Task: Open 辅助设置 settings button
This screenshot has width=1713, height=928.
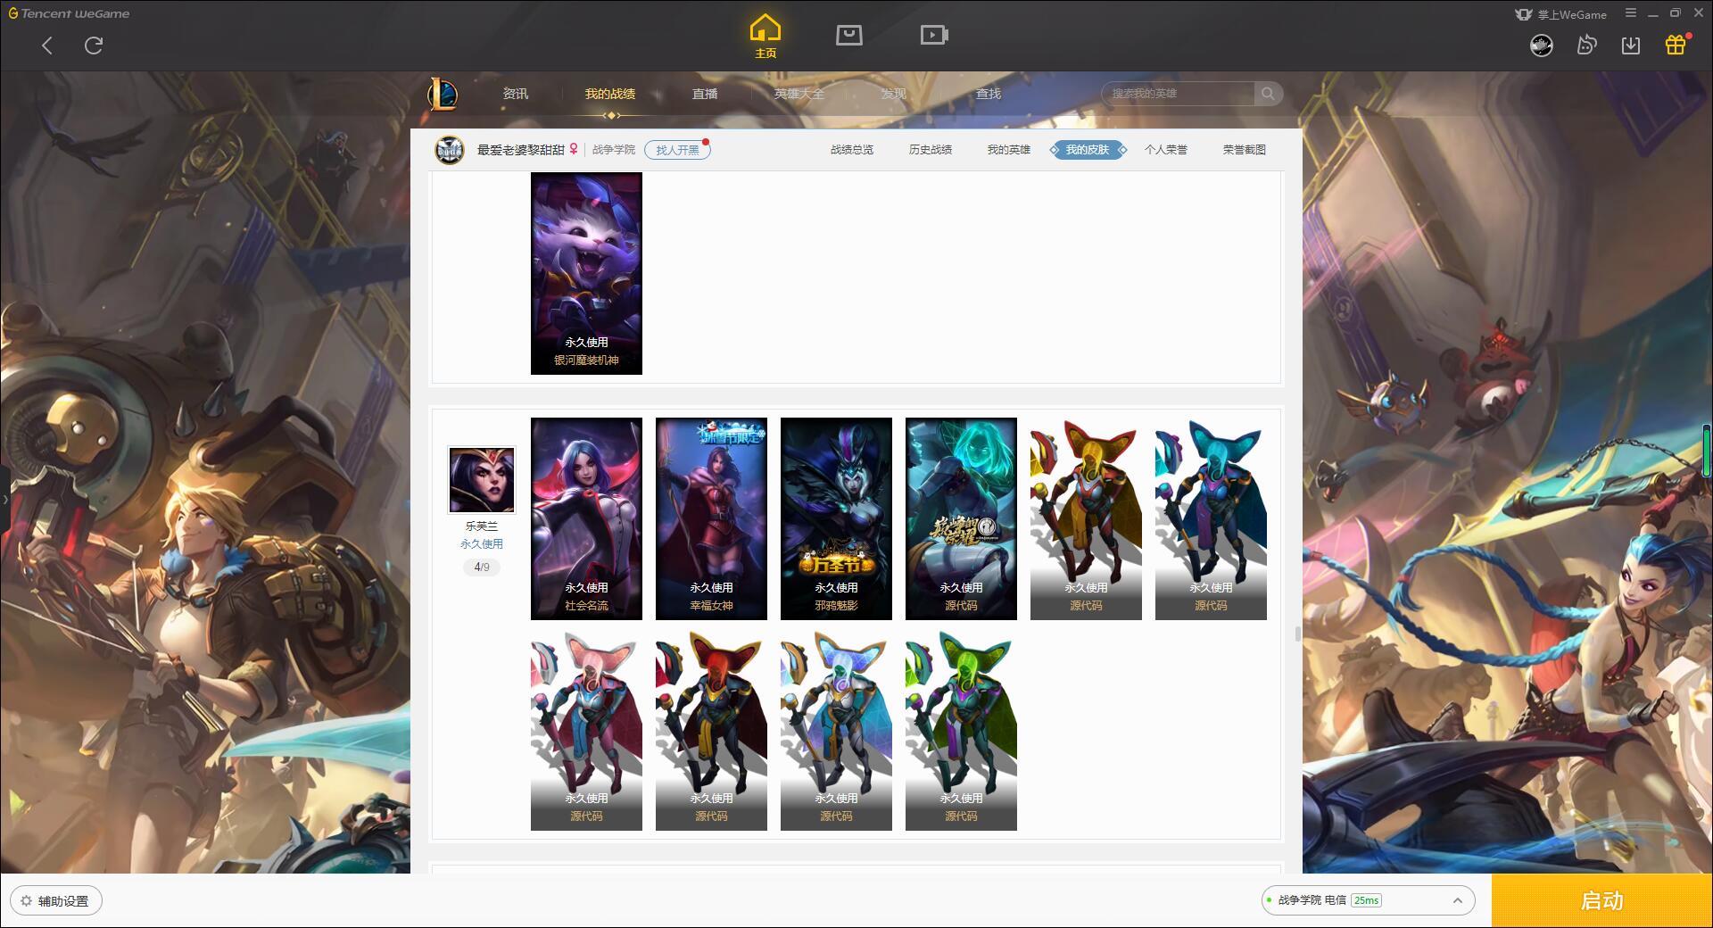Action: pyautogui.click(x=56, y=901)
